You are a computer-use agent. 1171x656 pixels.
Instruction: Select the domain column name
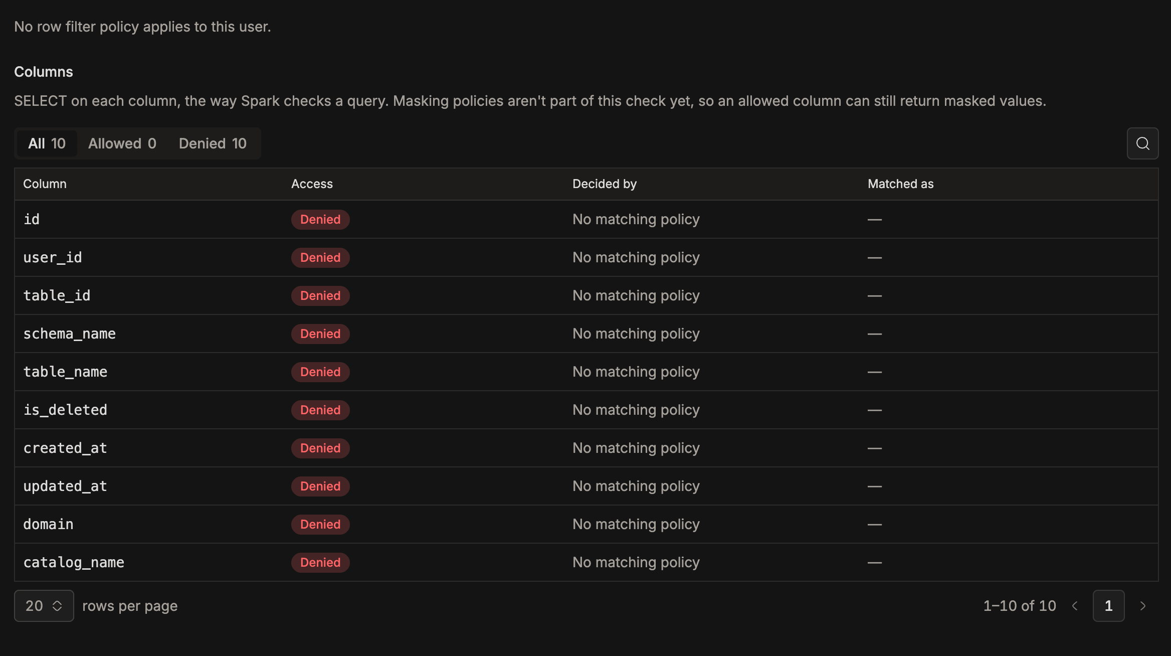pyautogui.click(x=48, y=525)
